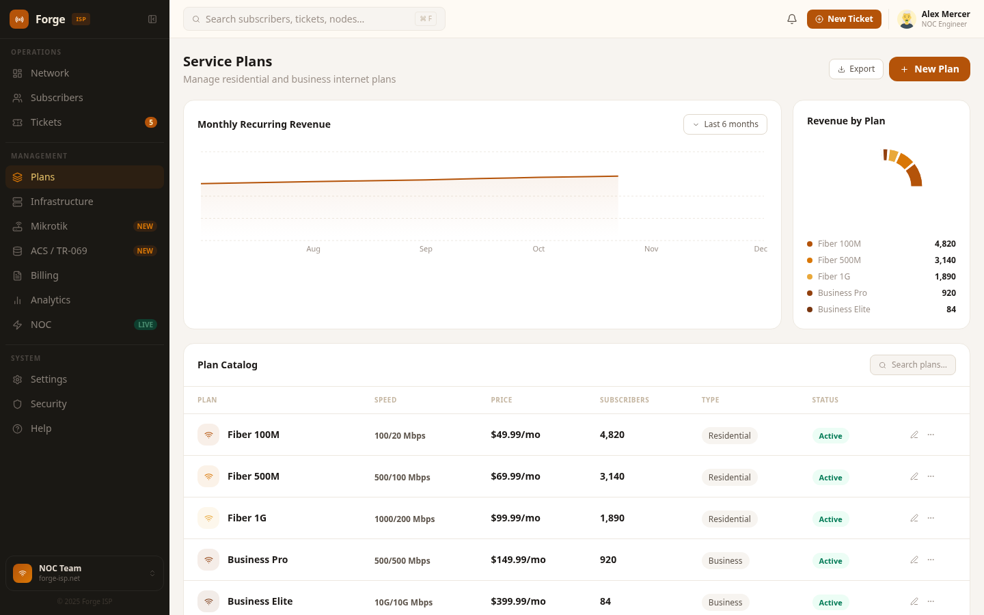Click the Forge logo icon

pos(19,19)
